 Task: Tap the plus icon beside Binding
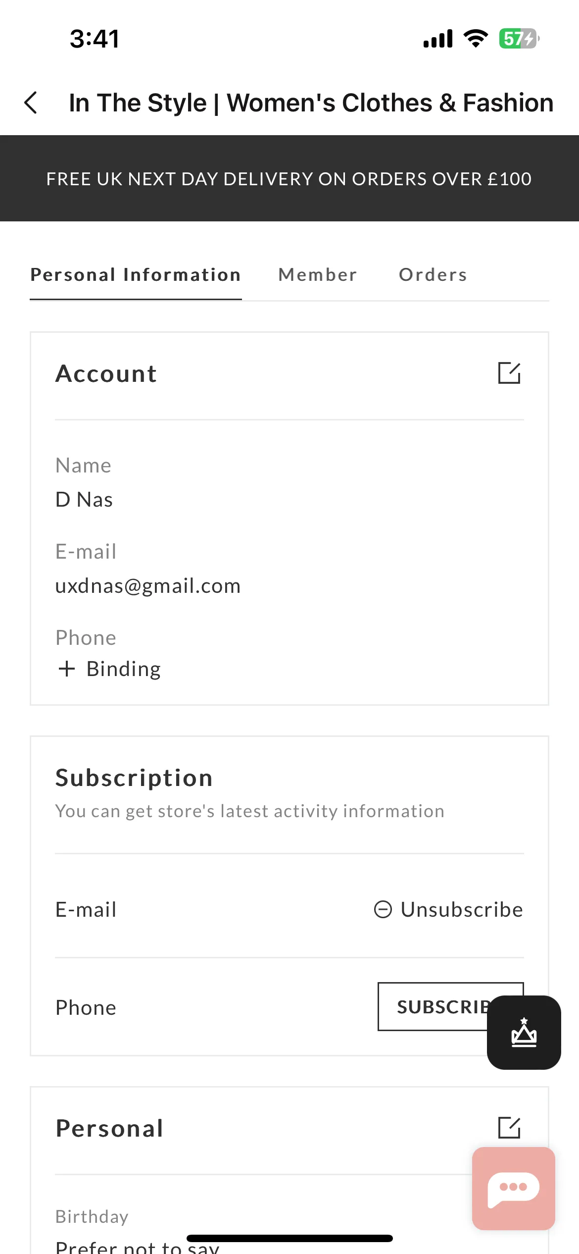tap(67, 669)
